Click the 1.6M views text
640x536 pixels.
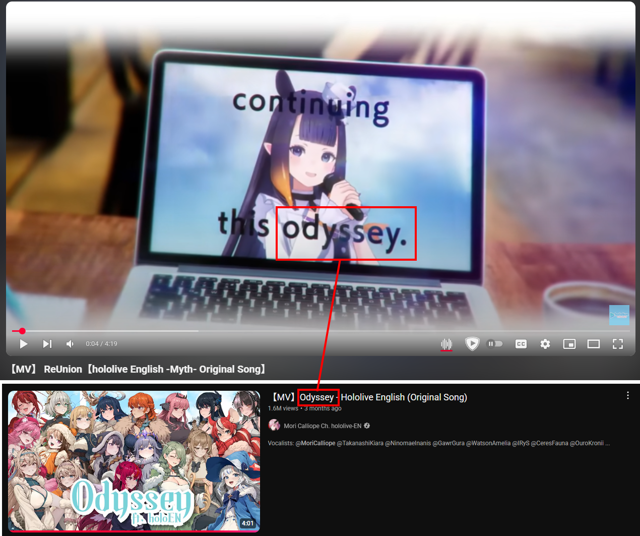tap(283, 408)
